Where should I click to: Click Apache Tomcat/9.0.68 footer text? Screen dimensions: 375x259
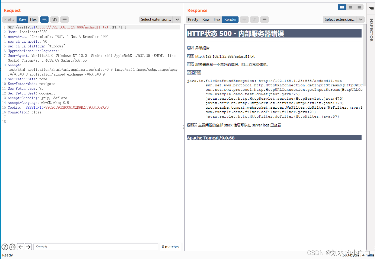tap(211, 138)
